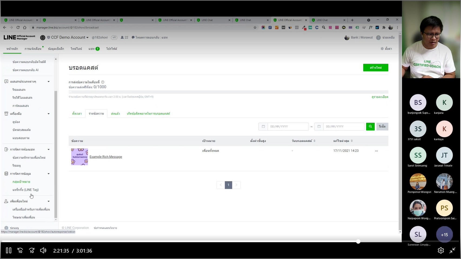Rewind the video ten seconds

coord(20,250)
